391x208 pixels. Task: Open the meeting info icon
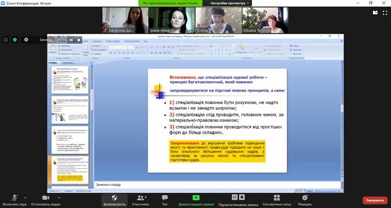6,40
